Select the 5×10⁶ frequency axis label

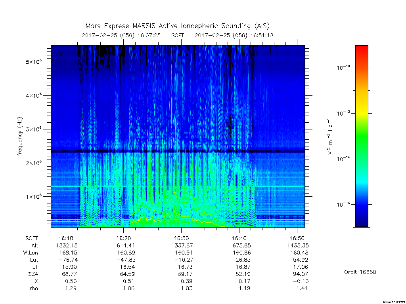click(x=34, y=62)
